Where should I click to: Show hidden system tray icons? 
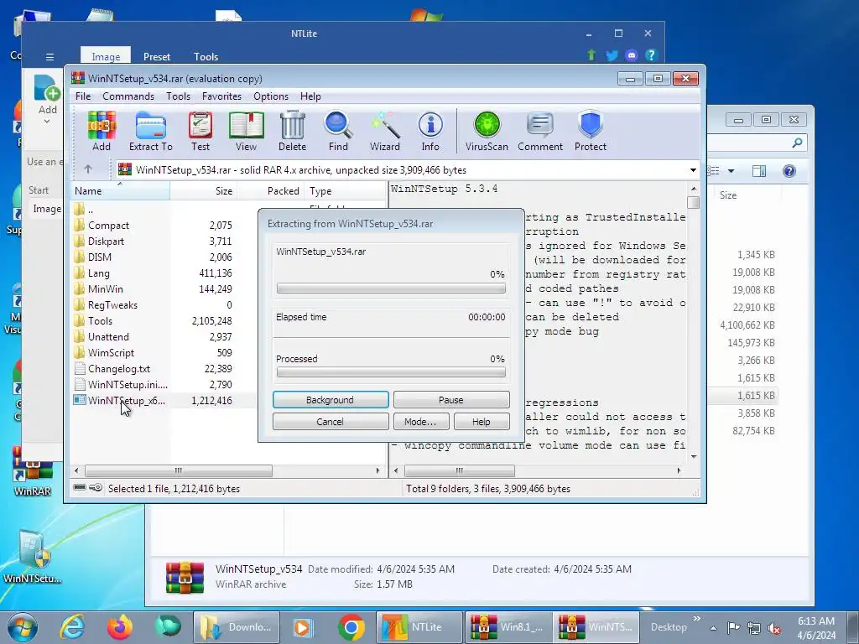click(713, 628)
